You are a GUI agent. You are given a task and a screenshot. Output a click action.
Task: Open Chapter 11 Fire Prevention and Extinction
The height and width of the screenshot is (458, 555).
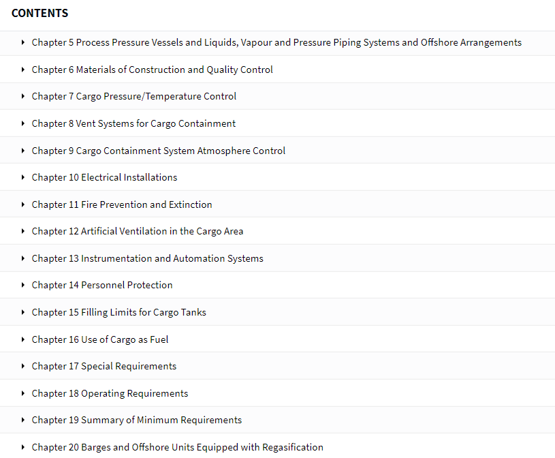[122, 204]
